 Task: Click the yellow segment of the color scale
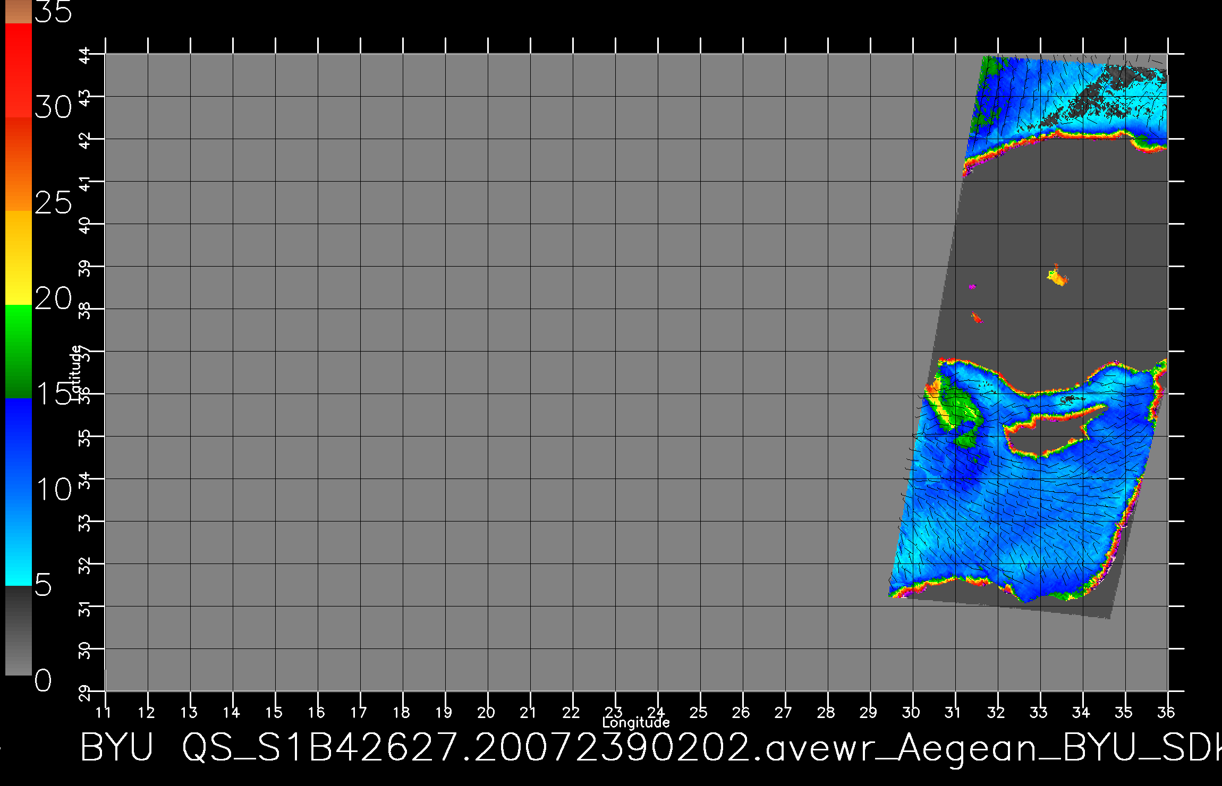tap(19, 258)
